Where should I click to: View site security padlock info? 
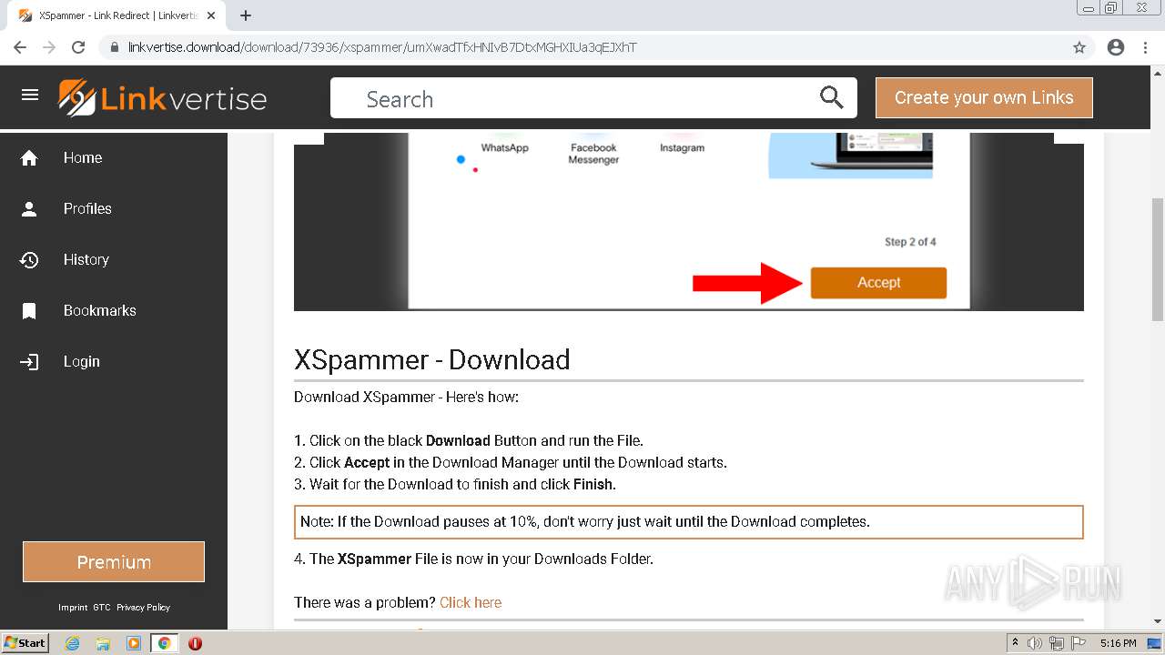tap(114, 47)
